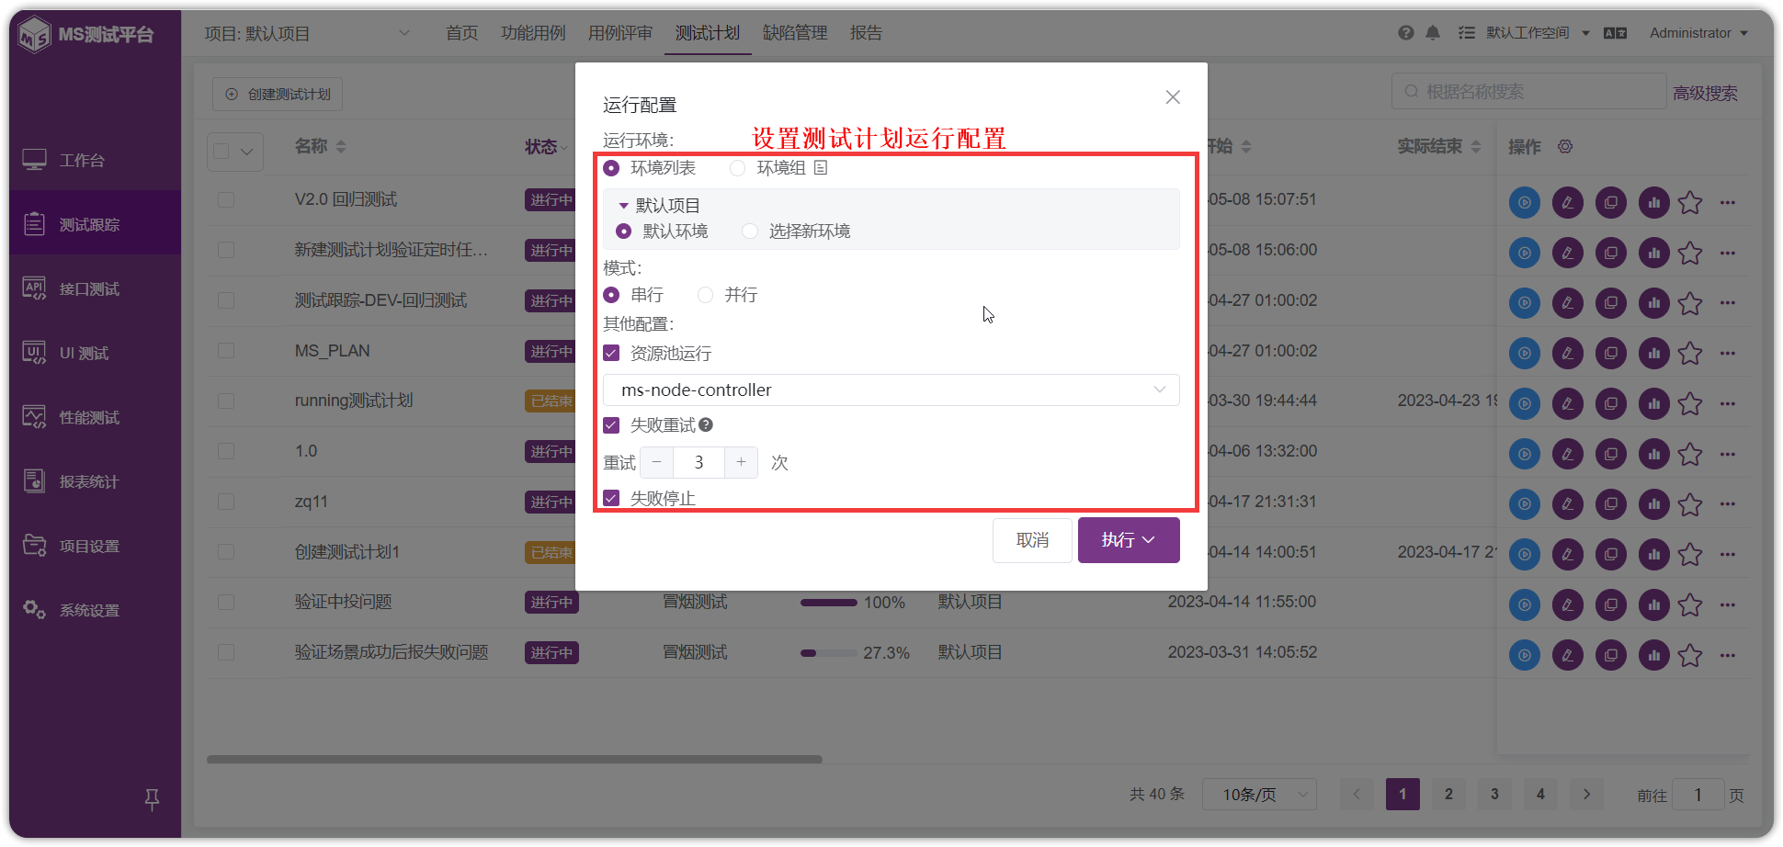This screenshot has width=1783, height=847.
Task: Open more actions for 创建测试计划1
Action: (x=1728, y=554)
